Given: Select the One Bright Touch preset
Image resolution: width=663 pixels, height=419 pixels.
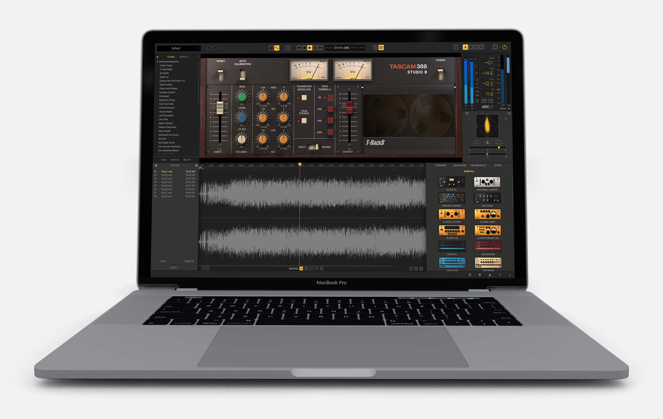Looking at the screenshot, I should coord(166,143).
